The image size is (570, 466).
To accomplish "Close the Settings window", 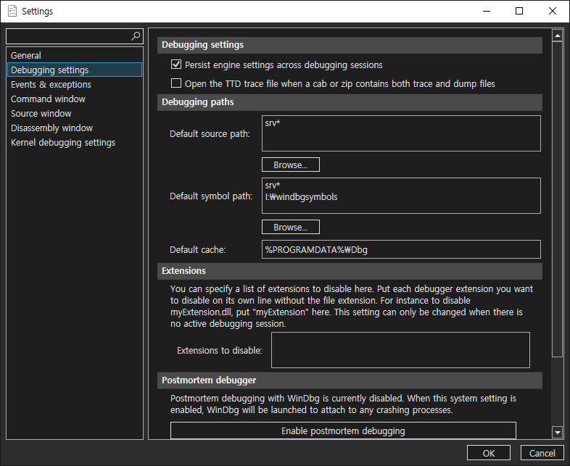I will point(552,12).
